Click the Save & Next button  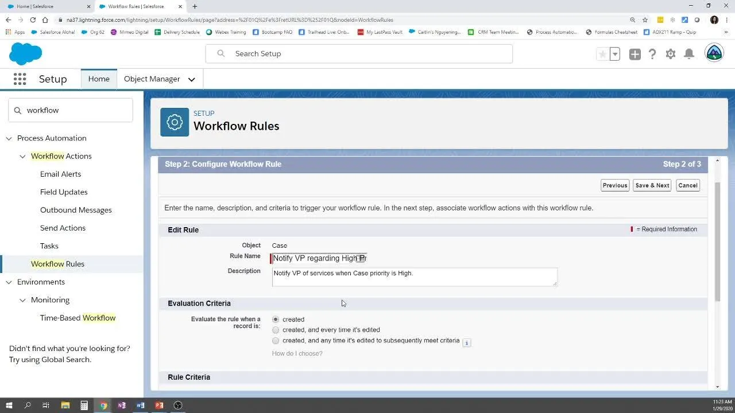coord(652,185)
